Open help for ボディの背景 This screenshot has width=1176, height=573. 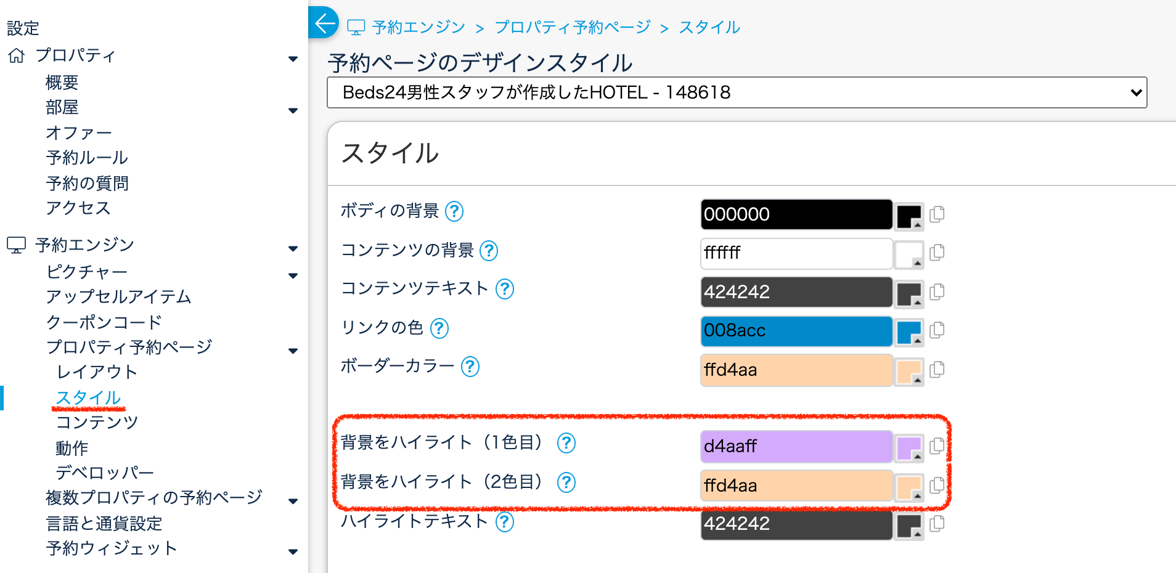[x=454, y=211]
